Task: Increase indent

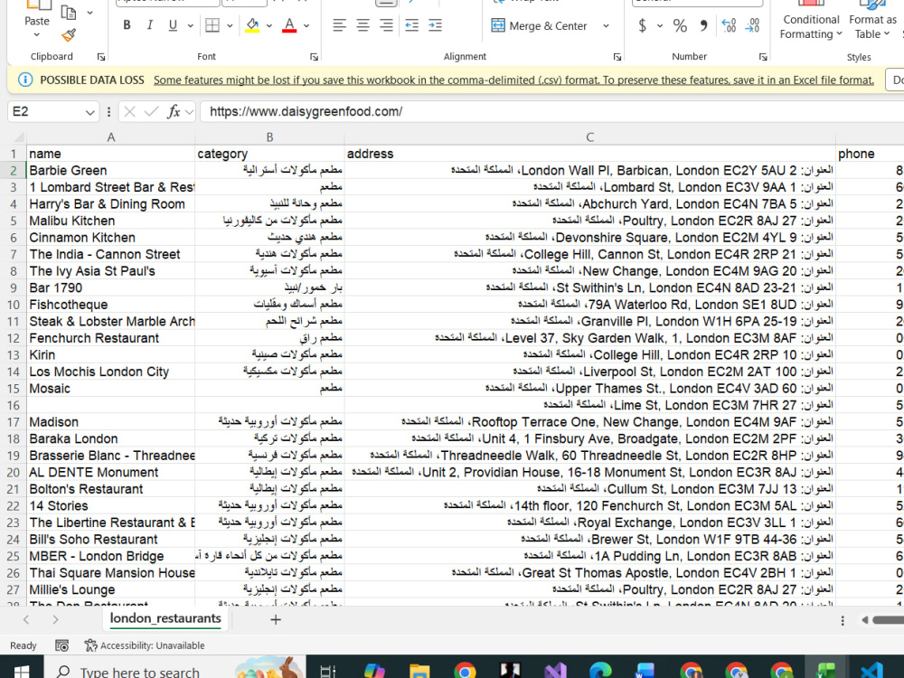Action: 436,25
